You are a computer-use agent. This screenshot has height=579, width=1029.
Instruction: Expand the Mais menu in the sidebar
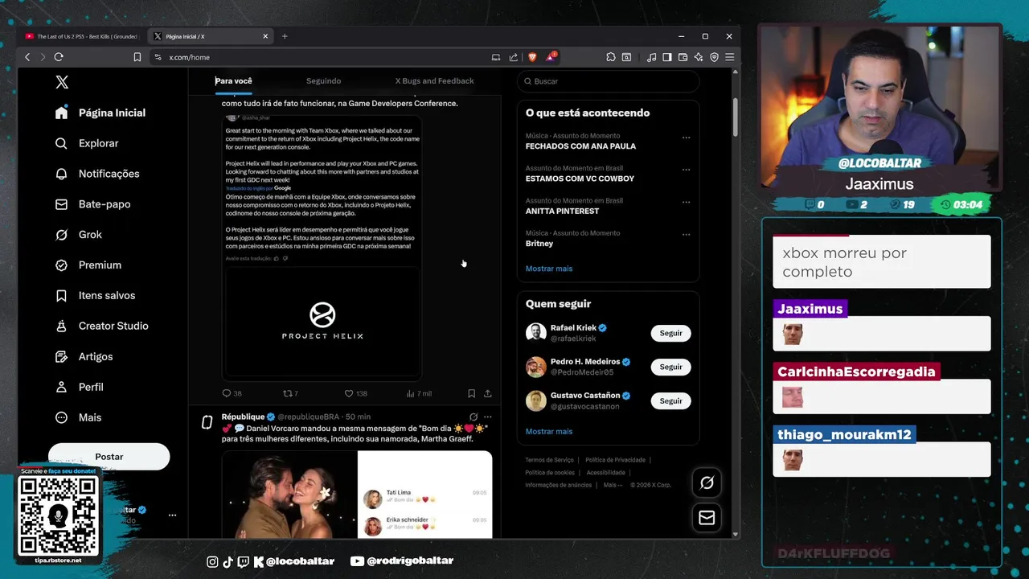(x=78, y=418)
